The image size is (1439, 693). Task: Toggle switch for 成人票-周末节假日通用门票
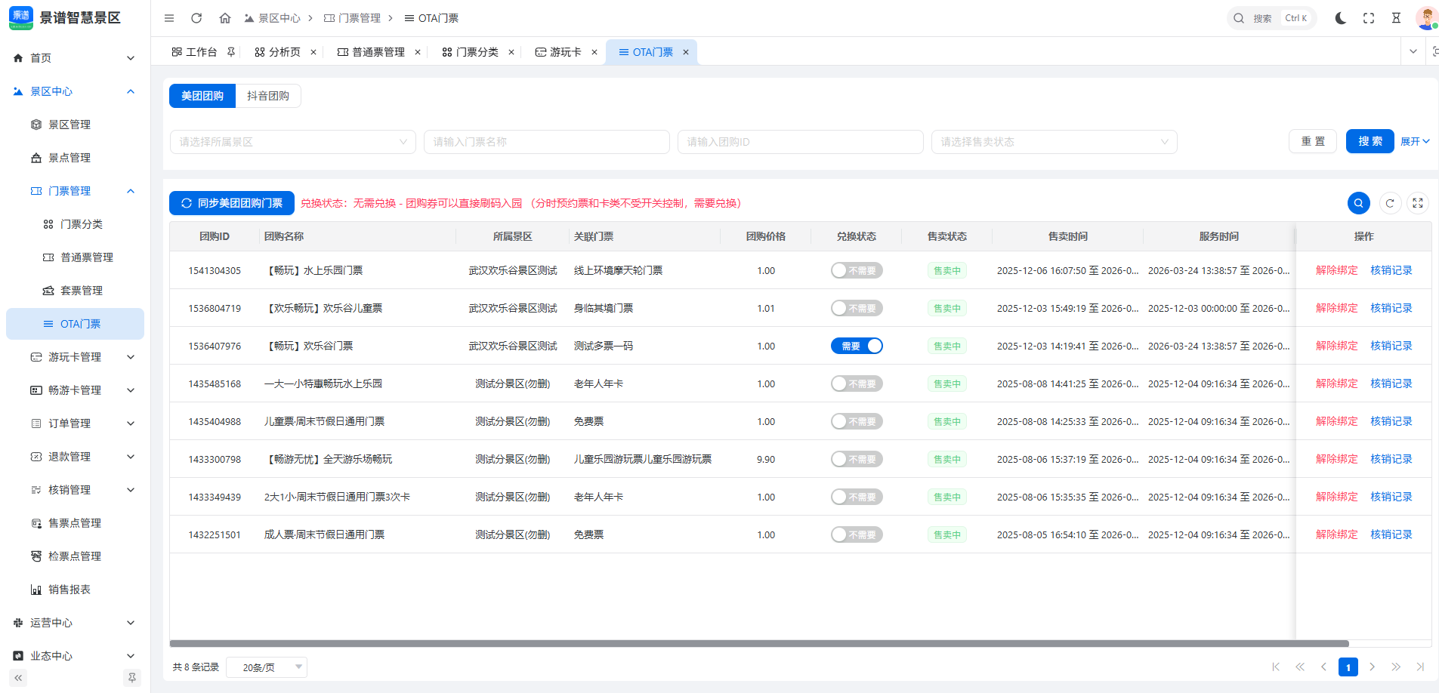pos(857,534)
